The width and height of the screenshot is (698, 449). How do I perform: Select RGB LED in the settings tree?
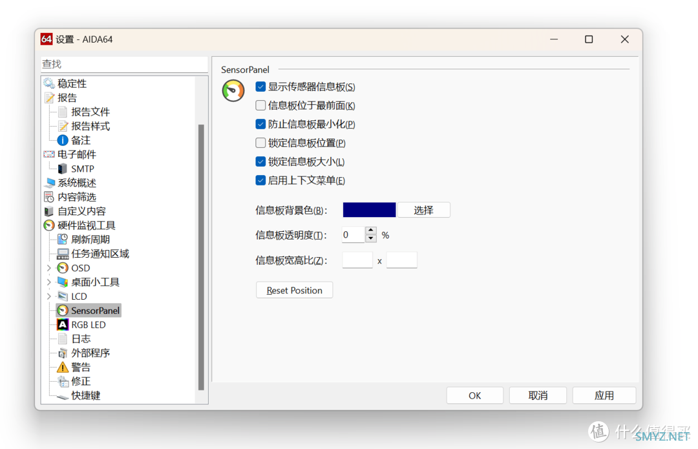click(x=89, y=325)
